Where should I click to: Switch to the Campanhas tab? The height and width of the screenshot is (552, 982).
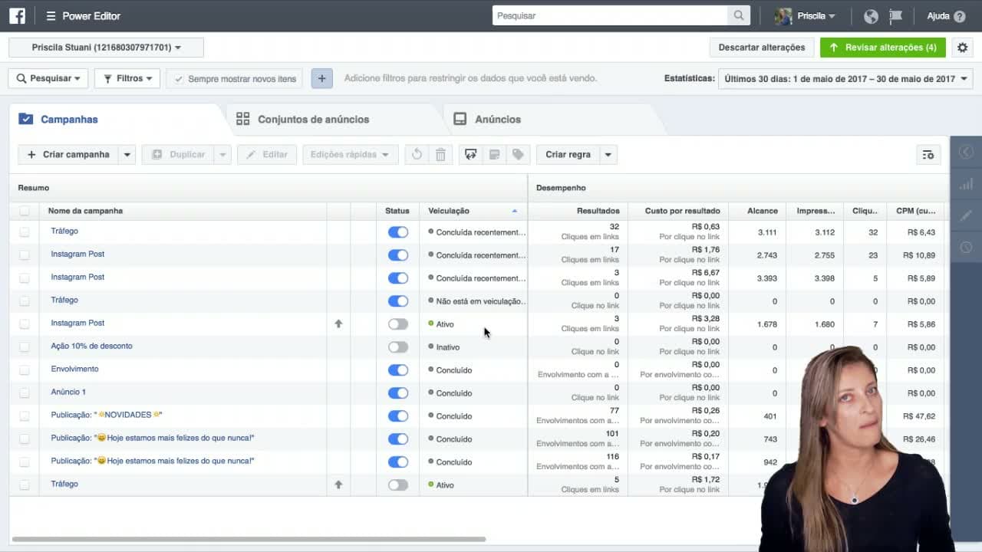click(x=69, y=120)
